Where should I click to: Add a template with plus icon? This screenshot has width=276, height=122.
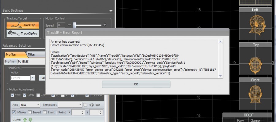coord(91,105)
